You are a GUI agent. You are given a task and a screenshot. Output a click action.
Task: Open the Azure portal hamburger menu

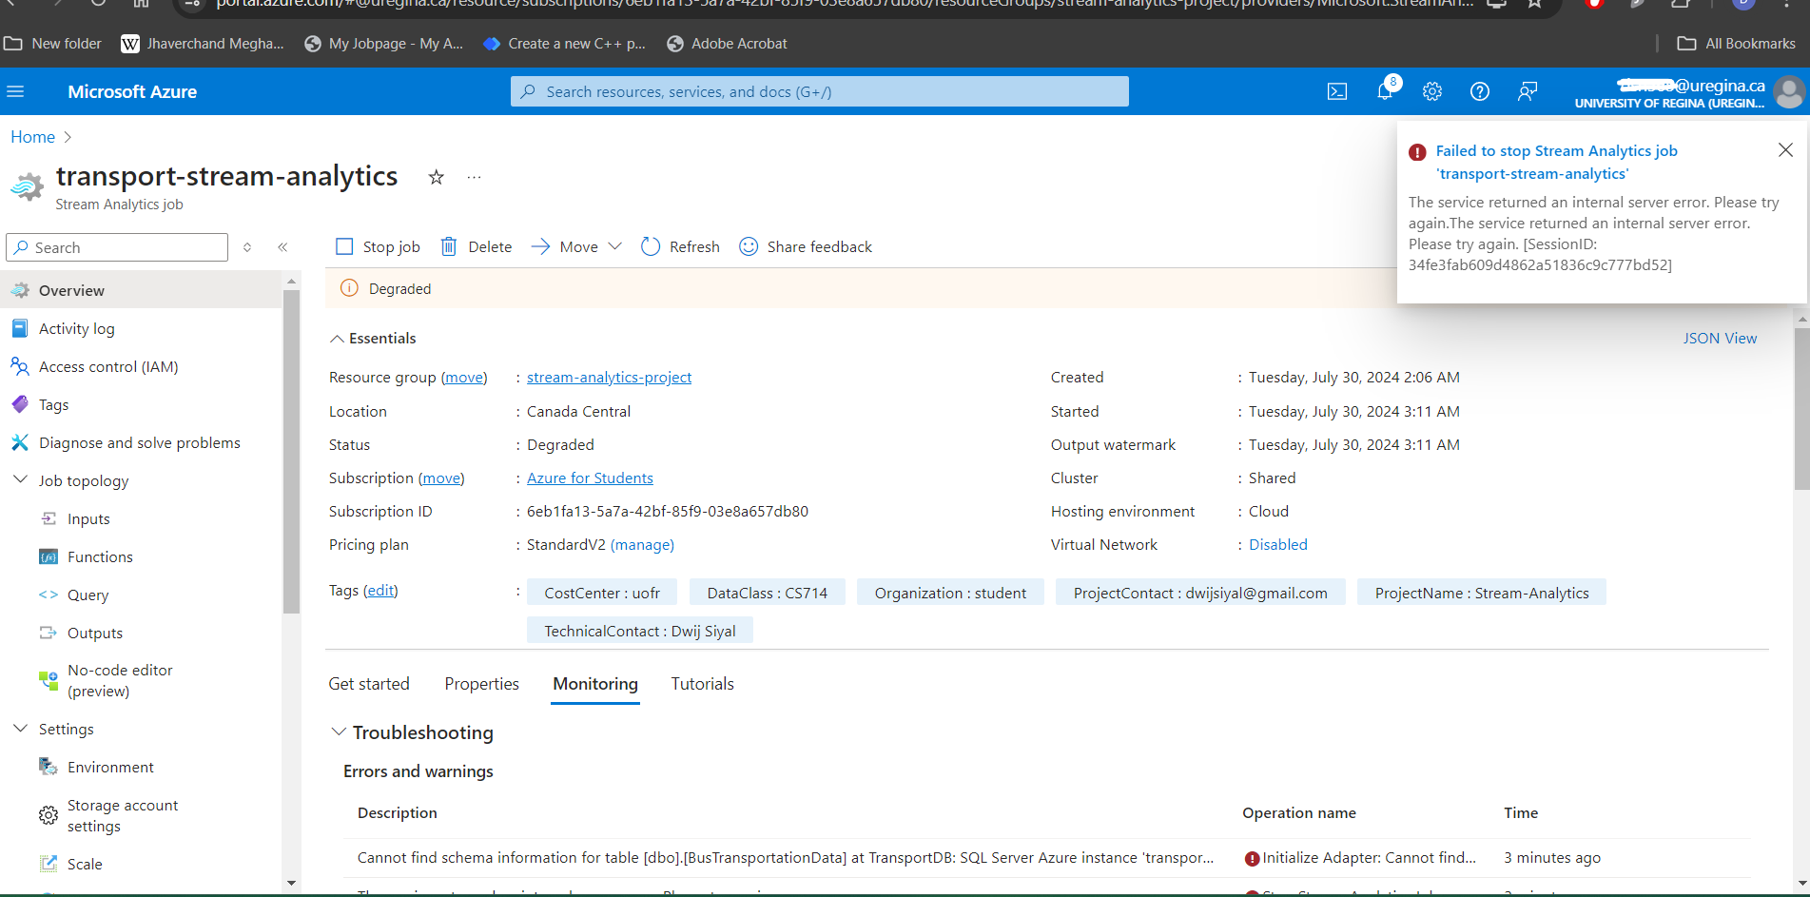click(x=15, y=91)
